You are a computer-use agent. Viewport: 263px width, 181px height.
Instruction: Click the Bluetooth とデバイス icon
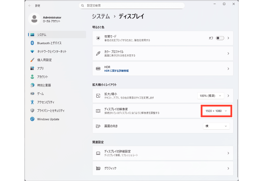pos(33,43)
